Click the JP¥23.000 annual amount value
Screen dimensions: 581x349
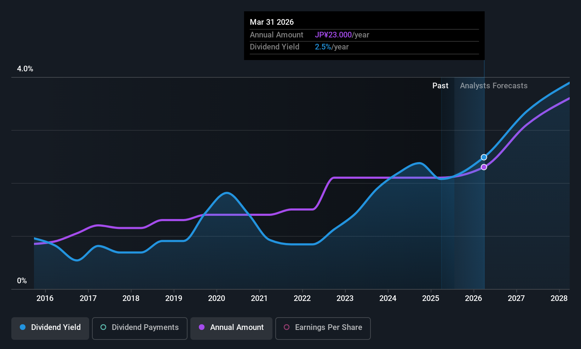click(333, 35)
